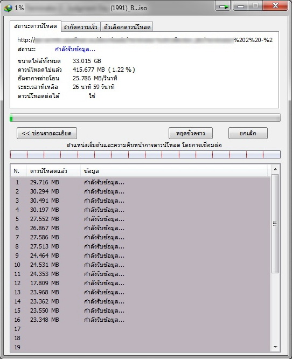Click the connections list scrollbar thumb
Image resolution: width=292 pixels, height=359 pixels.
[x=275, y=224]
